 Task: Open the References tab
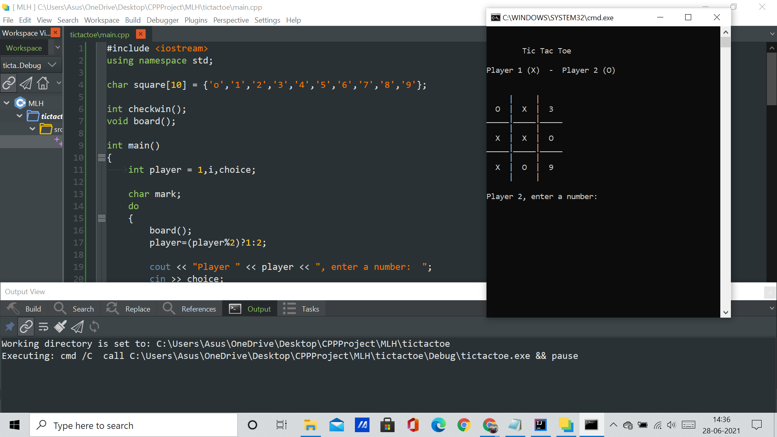tap(189, 309)
